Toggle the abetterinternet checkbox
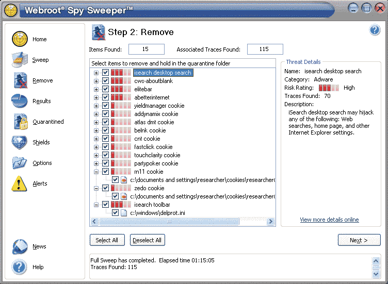This screenshot has height=284, width=388. (106, 97)
